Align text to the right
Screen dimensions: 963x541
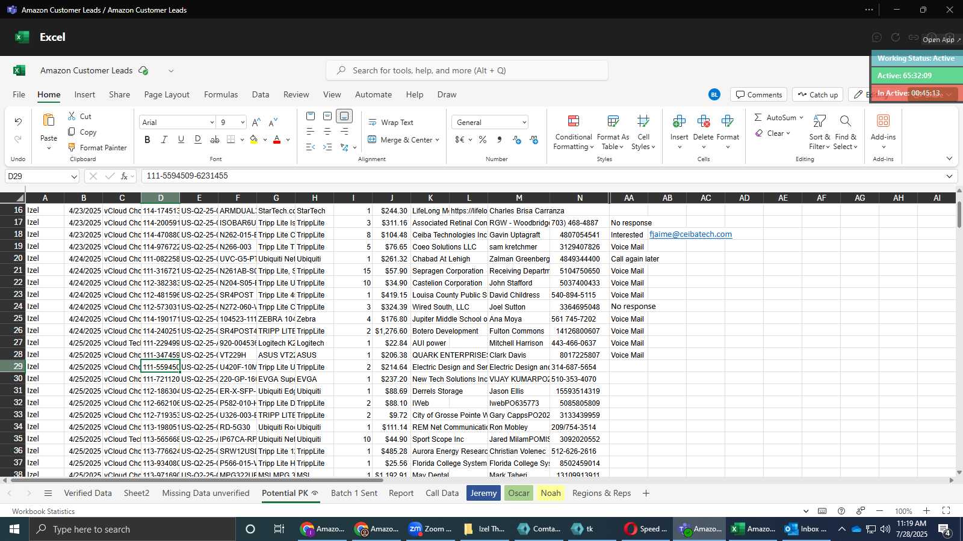click(344, 132)
